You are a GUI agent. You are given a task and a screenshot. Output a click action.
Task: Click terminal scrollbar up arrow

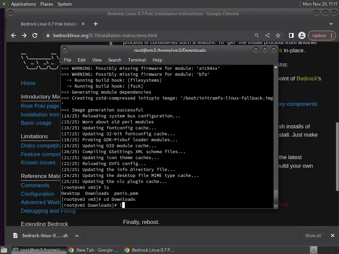pos(276,67)
